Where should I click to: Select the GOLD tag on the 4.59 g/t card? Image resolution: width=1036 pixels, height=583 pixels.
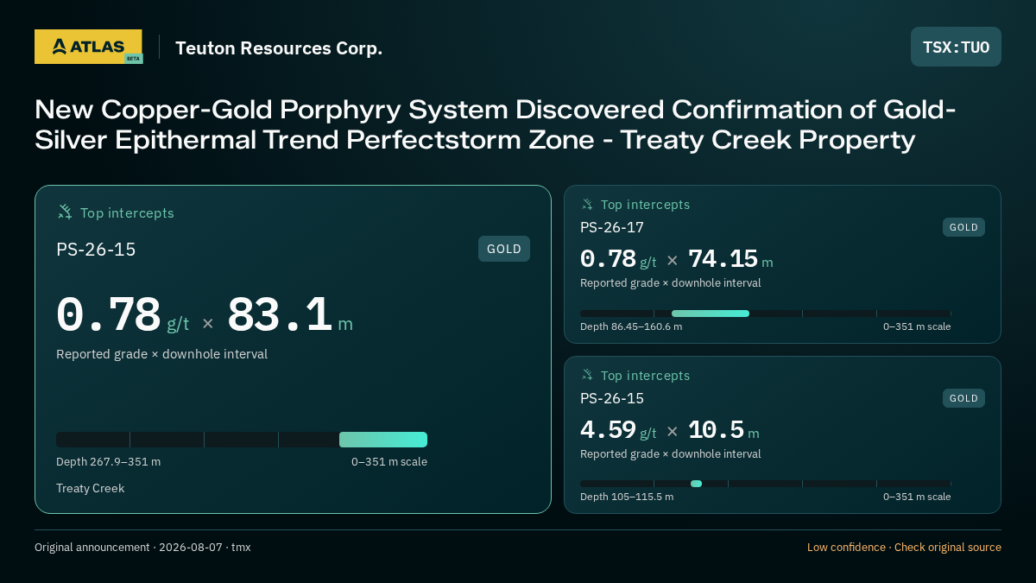tap(963, 398)
